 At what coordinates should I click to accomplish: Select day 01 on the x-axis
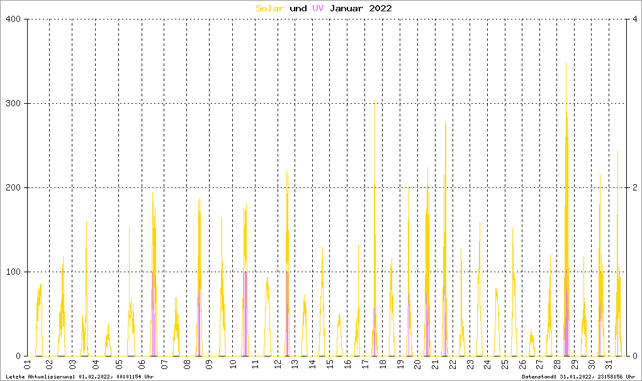pyautogui.click(x=27, y=365)
